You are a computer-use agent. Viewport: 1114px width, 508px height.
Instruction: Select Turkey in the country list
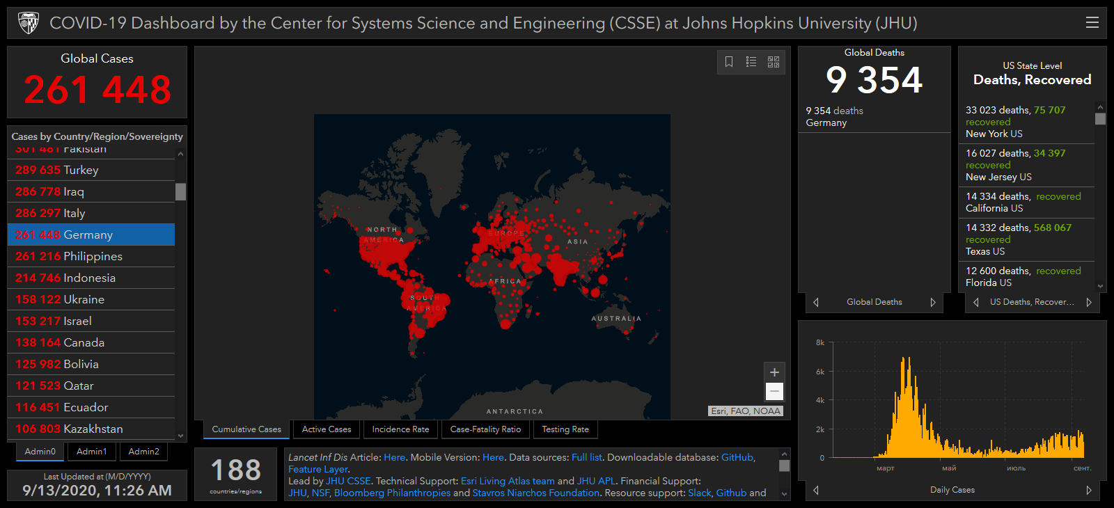[91, 170]
